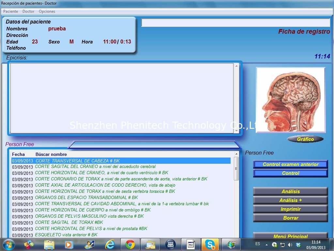Click the brain anatomy image thumbnail
The image size is (334, 251).
click(291, 100)
